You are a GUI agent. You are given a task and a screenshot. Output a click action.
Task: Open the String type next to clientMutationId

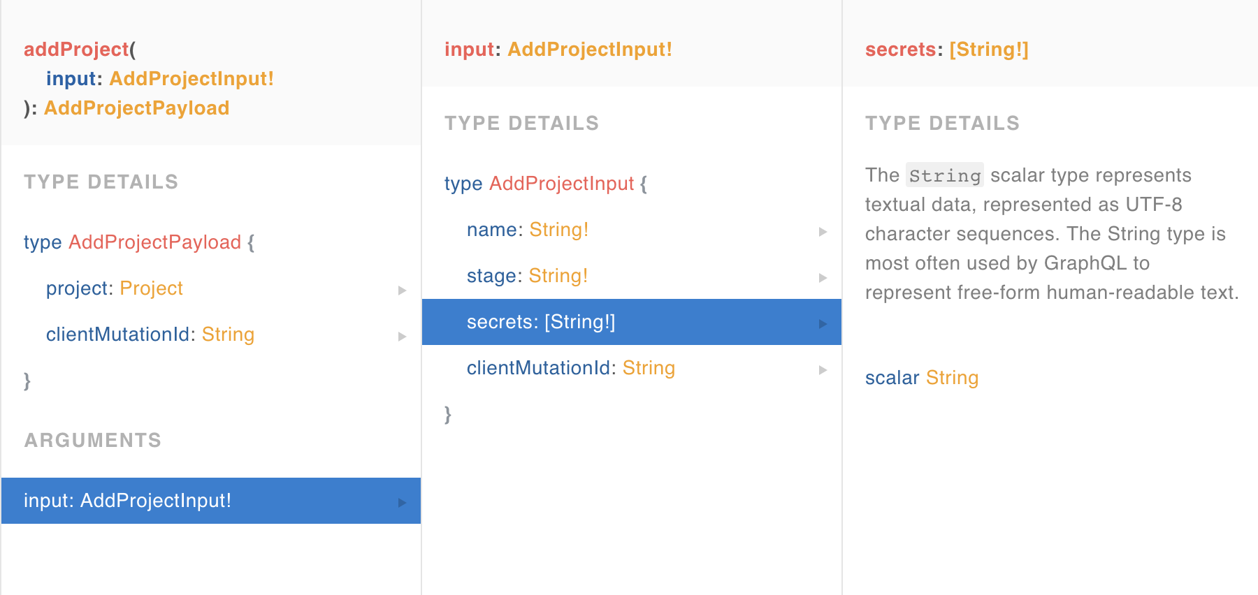pos(228,335)
